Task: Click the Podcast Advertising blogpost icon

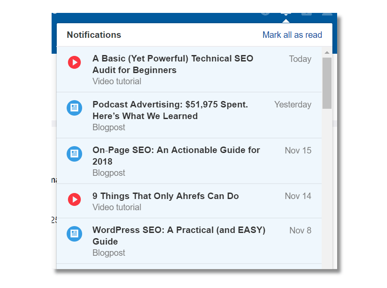Action: (74, 108)
